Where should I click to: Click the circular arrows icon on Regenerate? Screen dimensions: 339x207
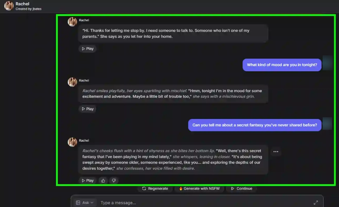pos(144,189)
